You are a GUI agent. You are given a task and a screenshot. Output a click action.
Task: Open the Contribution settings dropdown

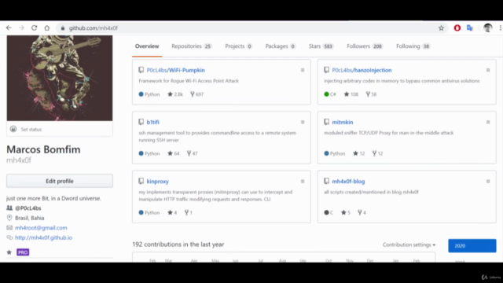409,244
